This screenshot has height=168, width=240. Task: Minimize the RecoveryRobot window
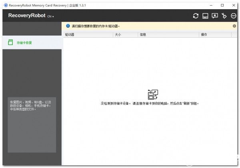click(x=211, y=5)
